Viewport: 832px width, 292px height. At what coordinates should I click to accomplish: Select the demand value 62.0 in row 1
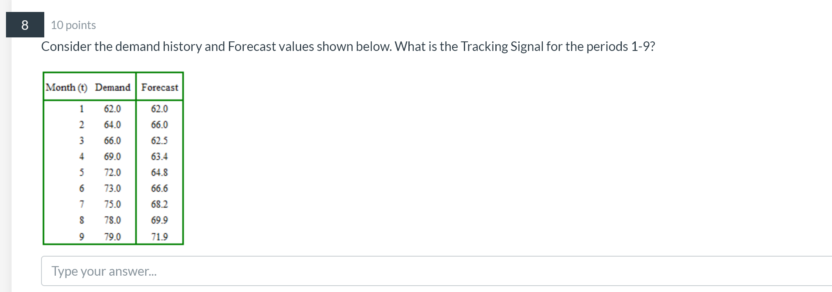[x=113, y=109]
